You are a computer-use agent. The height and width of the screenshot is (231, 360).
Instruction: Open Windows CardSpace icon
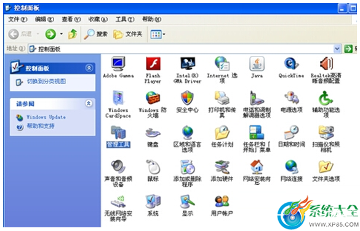[118, 98]
